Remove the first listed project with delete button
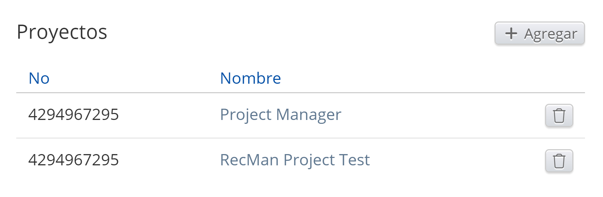 point(559,115)
